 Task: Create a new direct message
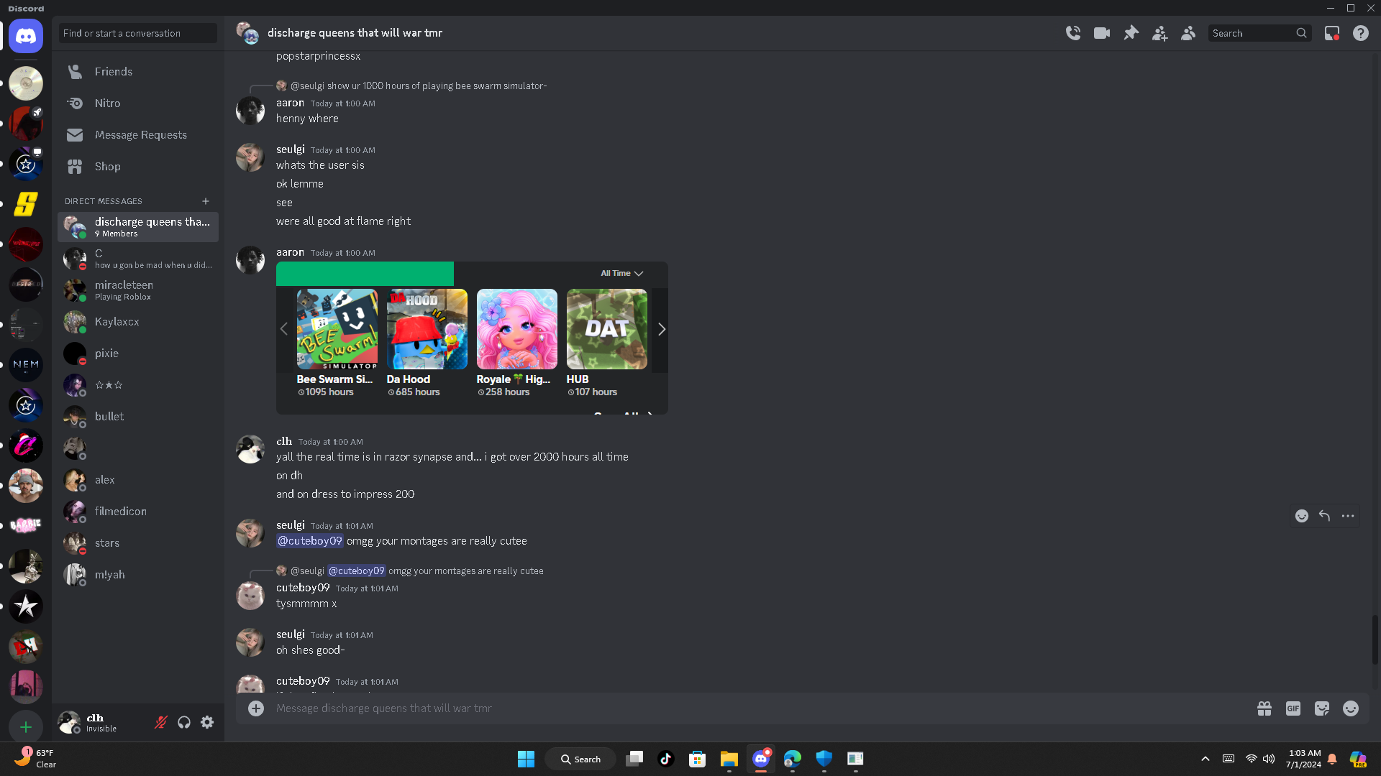tap(206, 201)
